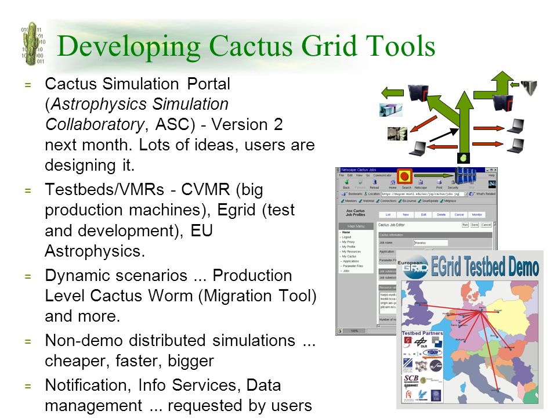Open the WebMail personal toolbar link
This screenshot has height=418, width=557.
pyautogui.click(x=366, y=201)
